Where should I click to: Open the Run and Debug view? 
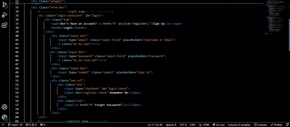point(5,15)
